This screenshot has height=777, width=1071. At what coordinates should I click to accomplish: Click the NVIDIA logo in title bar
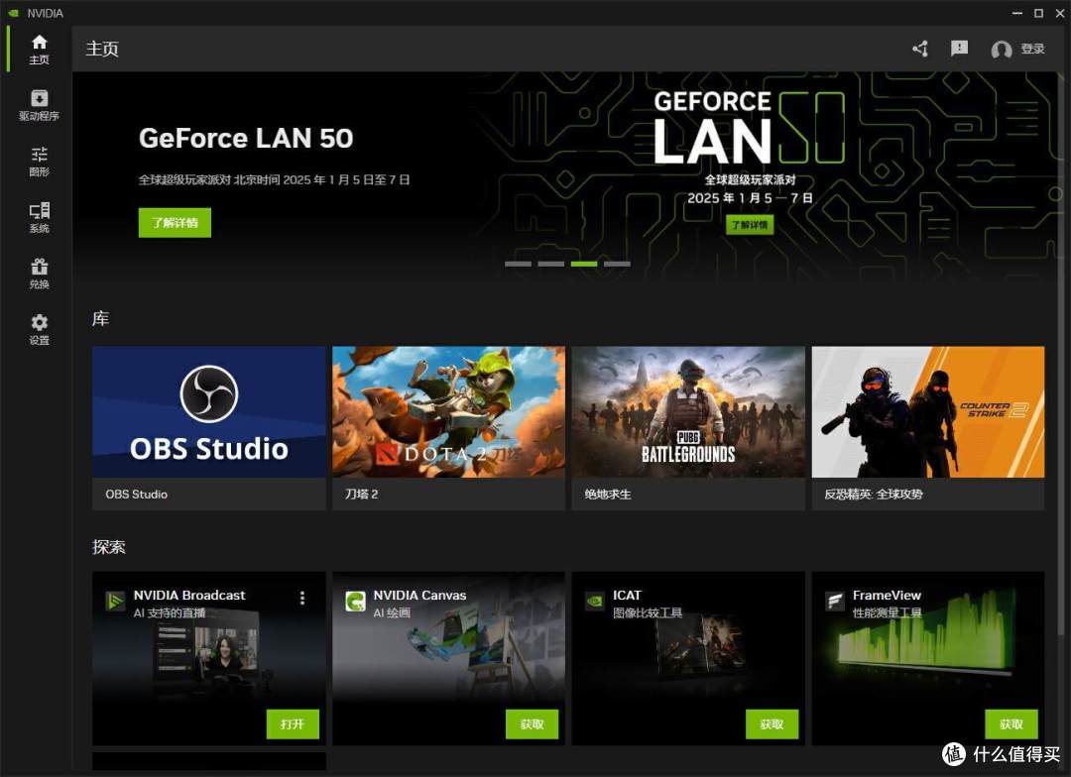pyautogui.click(x=14, y=13)
